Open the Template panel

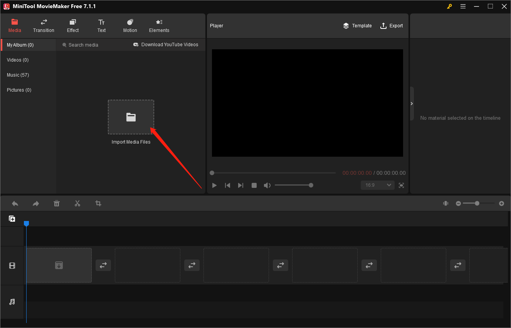click(x=357, y=26)
